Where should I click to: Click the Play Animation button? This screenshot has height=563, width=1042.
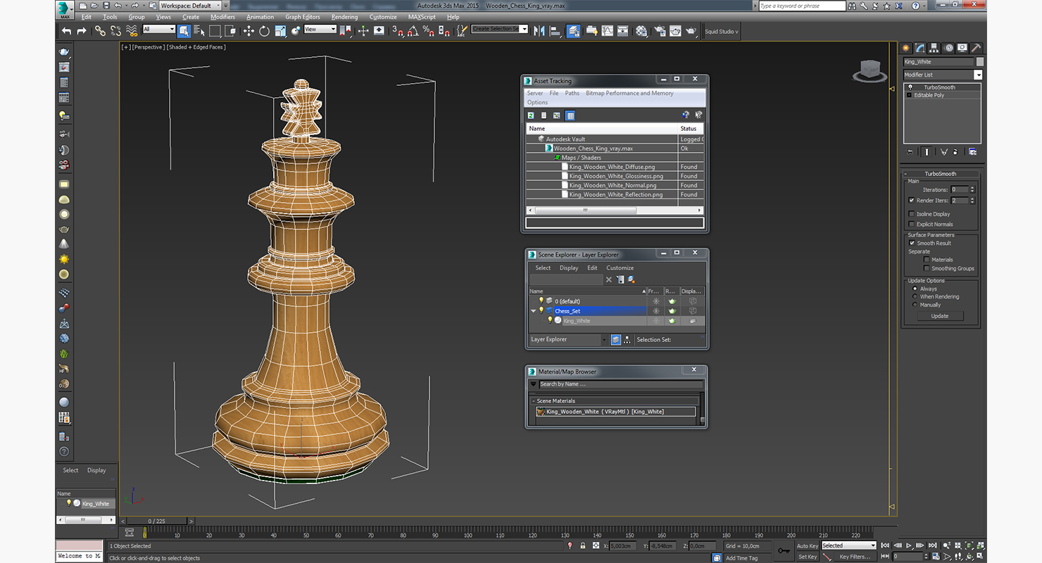tap(909, 545)
